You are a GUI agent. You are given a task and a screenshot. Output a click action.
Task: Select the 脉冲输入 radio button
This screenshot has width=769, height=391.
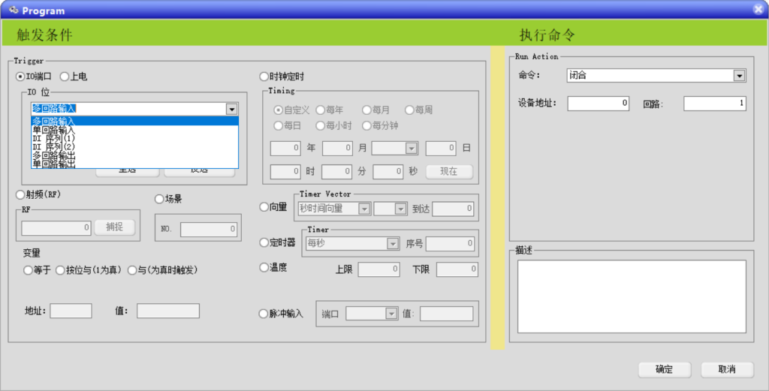click(x=264, y=314)
